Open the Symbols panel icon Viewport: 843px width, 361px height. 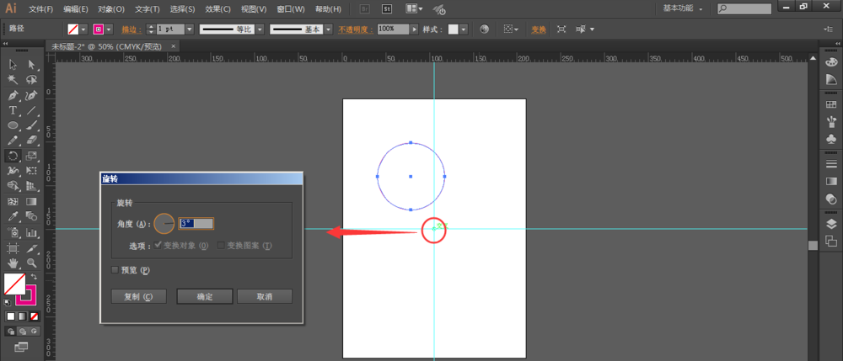click(x=830, y=139)
